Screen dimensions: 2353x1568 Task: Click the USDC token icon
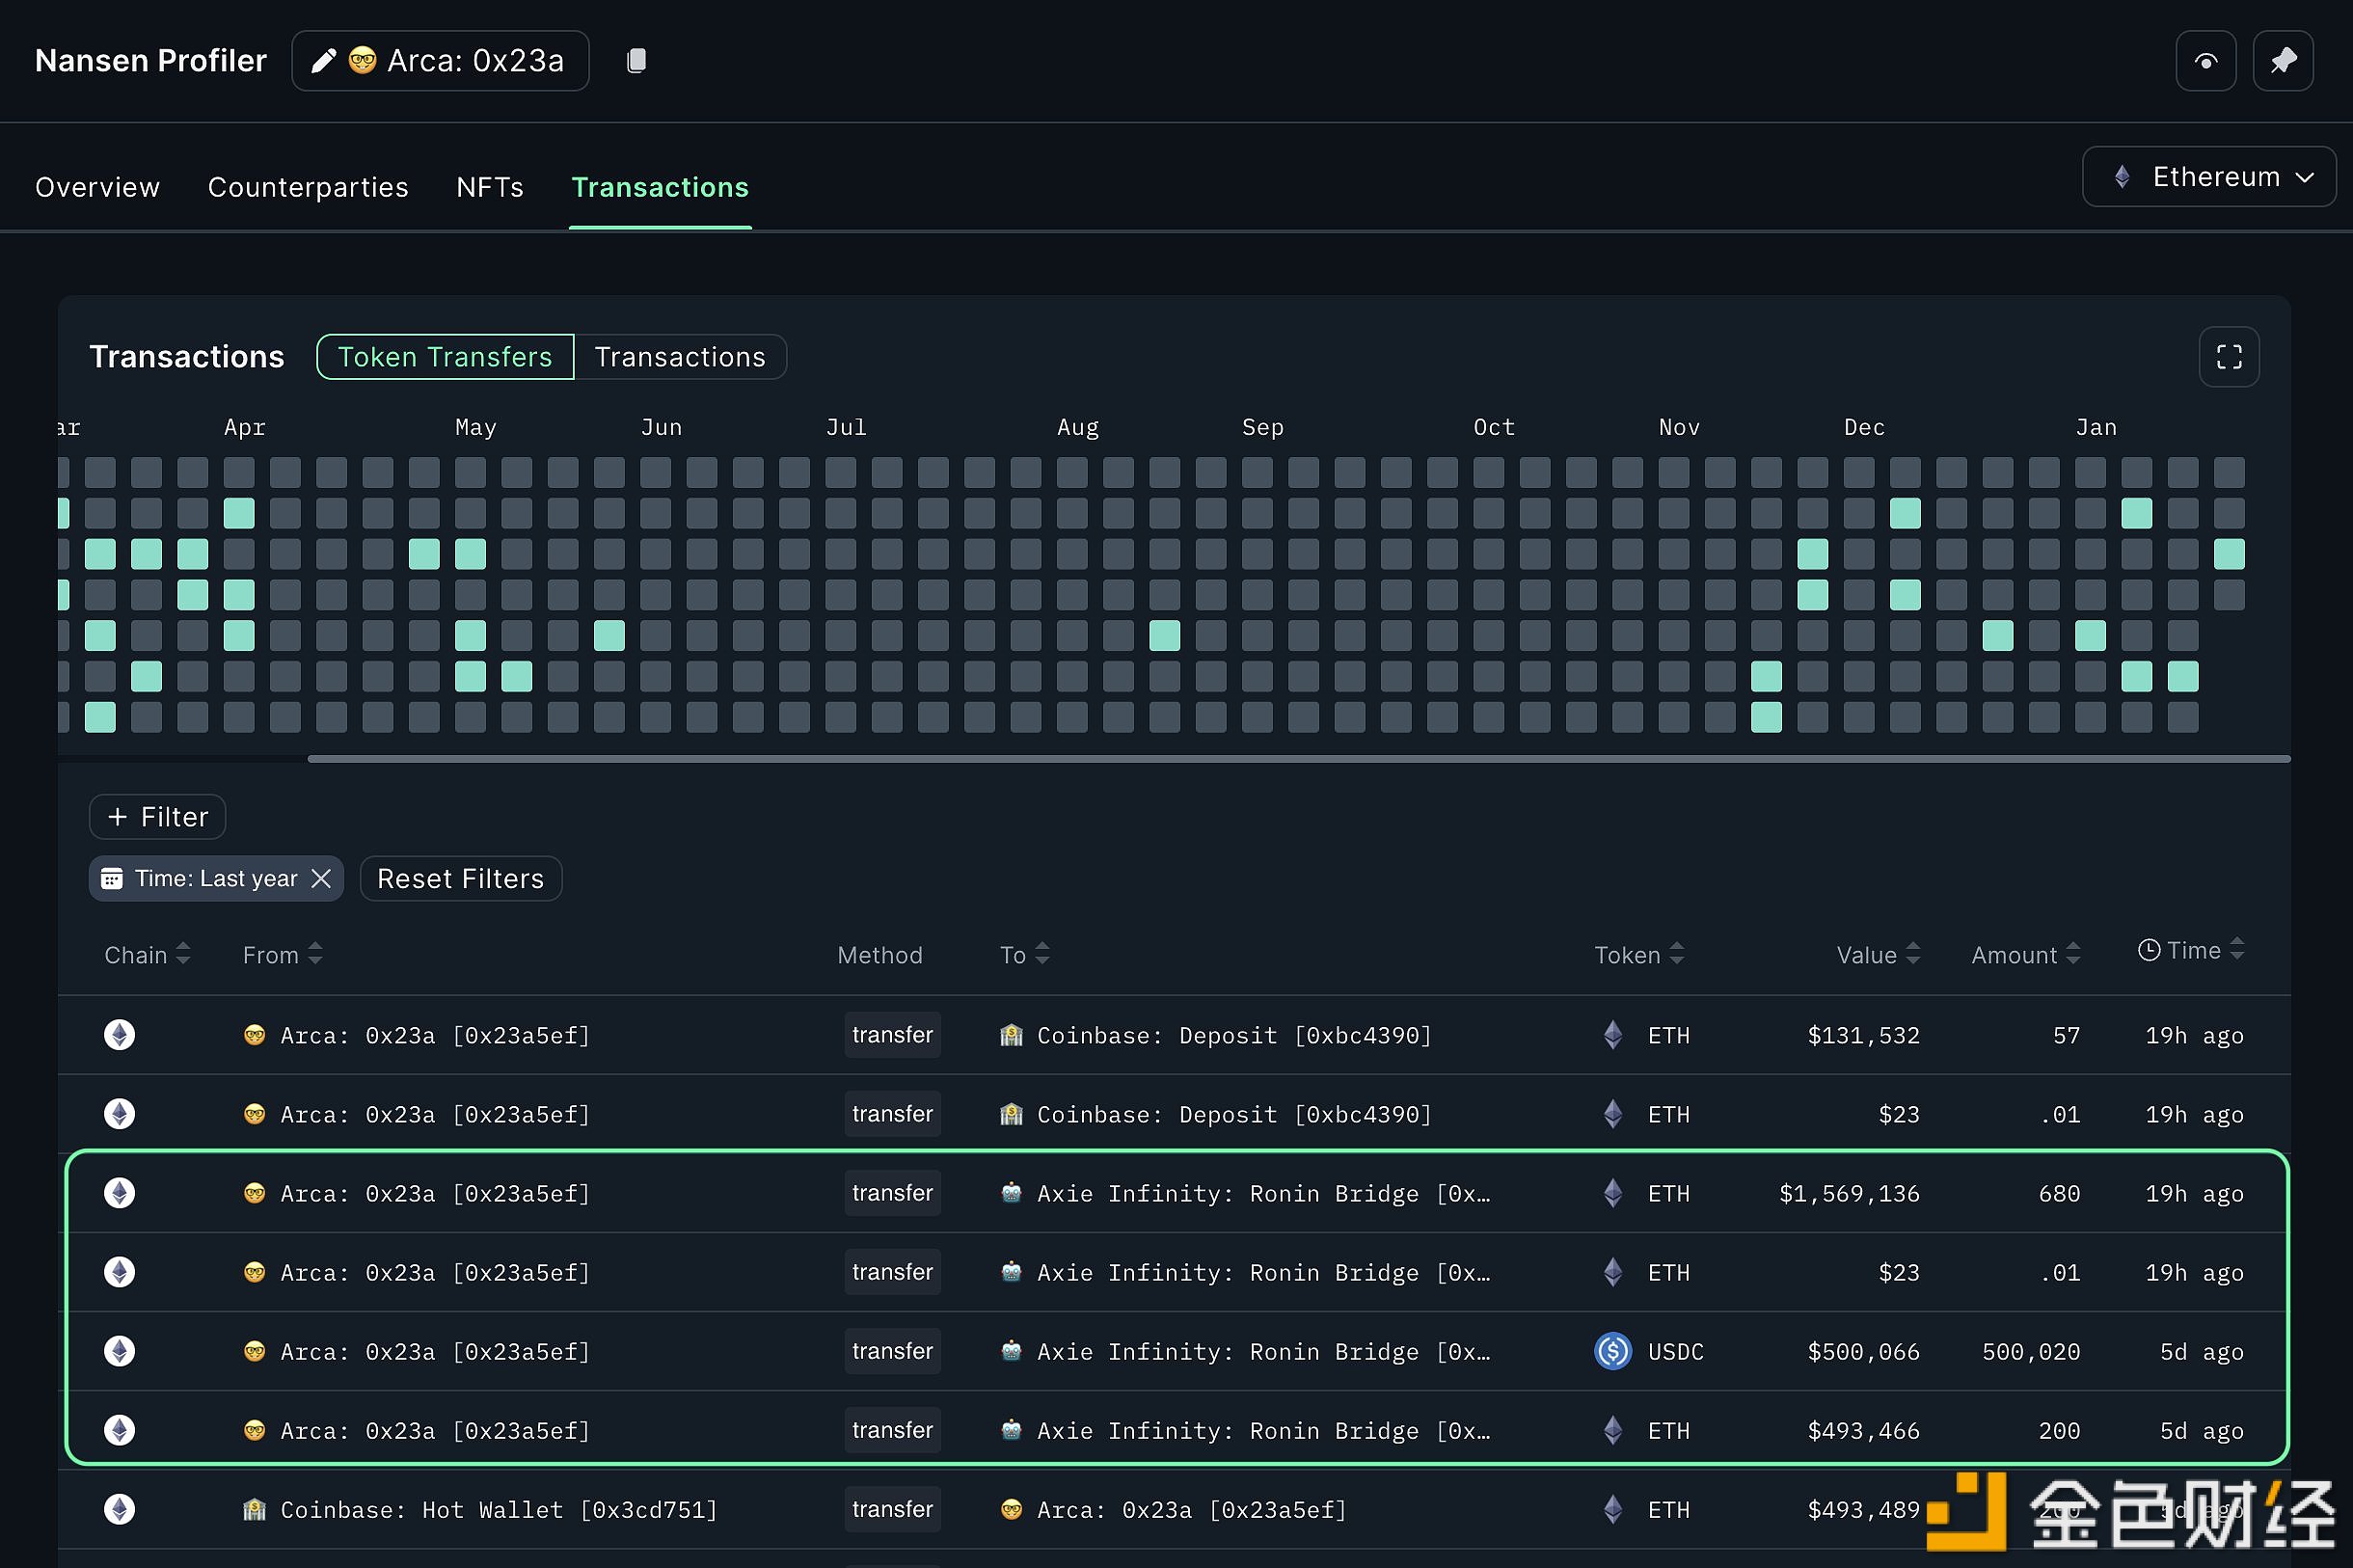tap(1613, 1351)
